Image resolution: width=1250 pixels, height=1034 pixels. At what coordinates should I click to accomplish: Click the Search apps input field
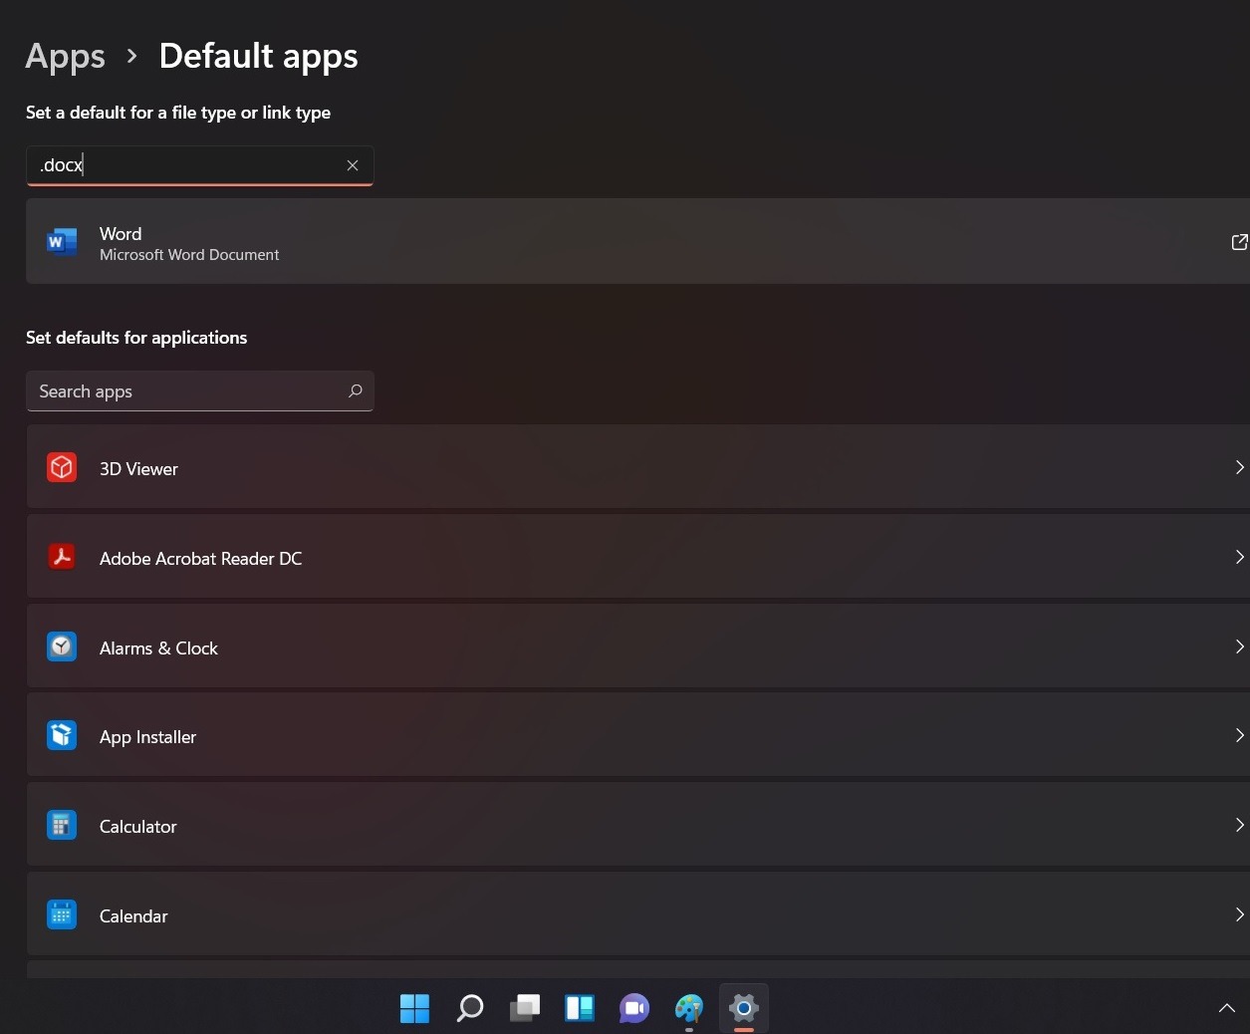click(179, 390)
